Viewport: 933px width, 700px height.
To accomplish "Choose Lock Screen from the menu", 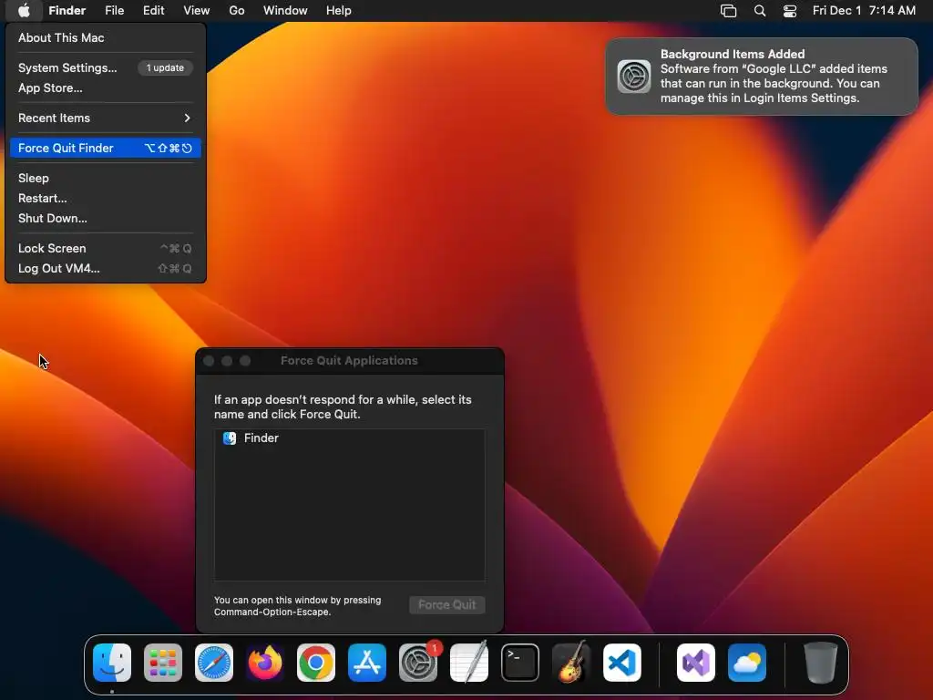I will coord(106,248).
